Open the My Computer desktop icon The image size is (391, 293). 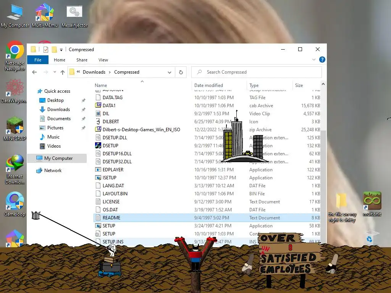[x=15, y=16]
